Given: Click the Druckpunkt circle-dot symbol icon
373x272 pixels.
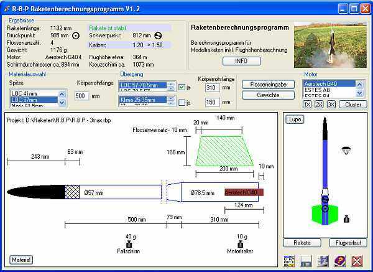Looking at the screenshot, I should click(x=76, y=35).
